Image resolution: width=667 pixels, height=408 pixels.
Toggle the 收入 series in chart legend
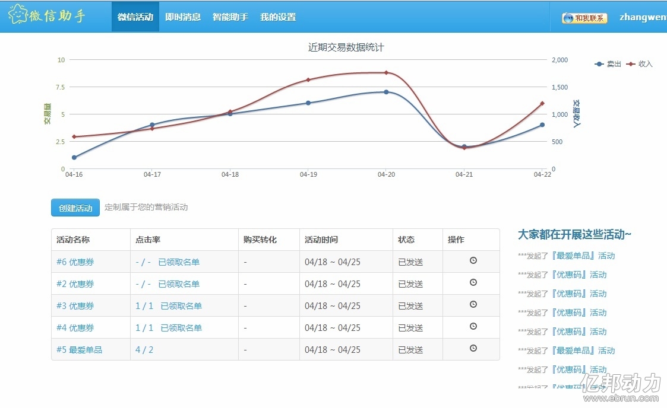pos(639,64)
